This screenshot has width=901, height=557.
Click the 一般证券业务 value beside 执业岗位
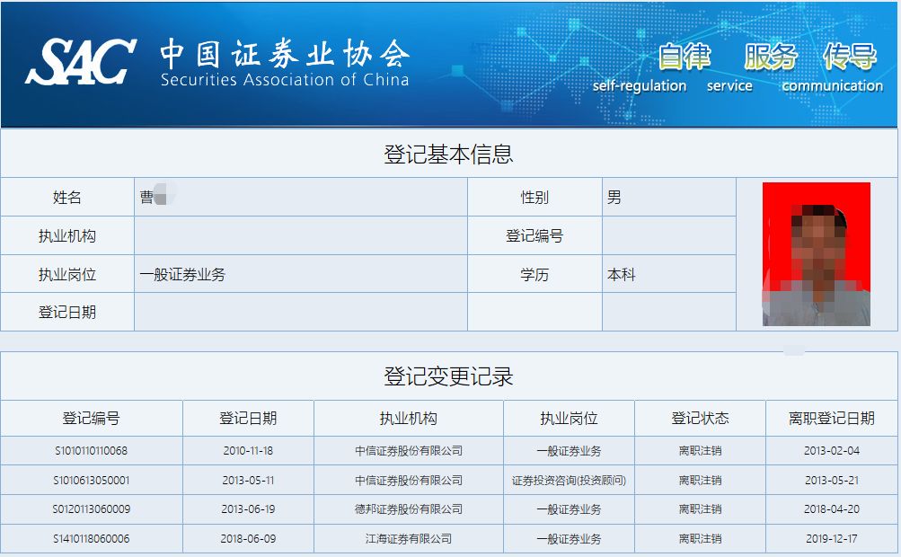tap(182, 275)
